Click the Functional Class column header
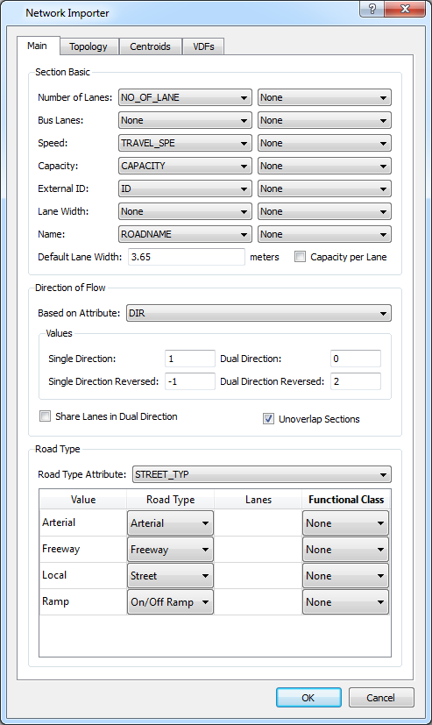The image size is (432, 725). [346, 500]
